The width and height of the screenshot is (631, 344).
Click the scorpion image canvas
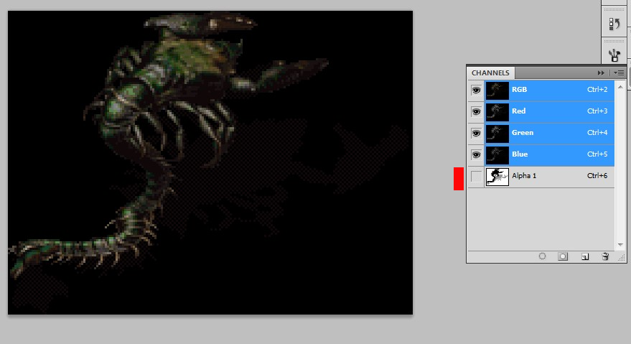pos(210,162)
